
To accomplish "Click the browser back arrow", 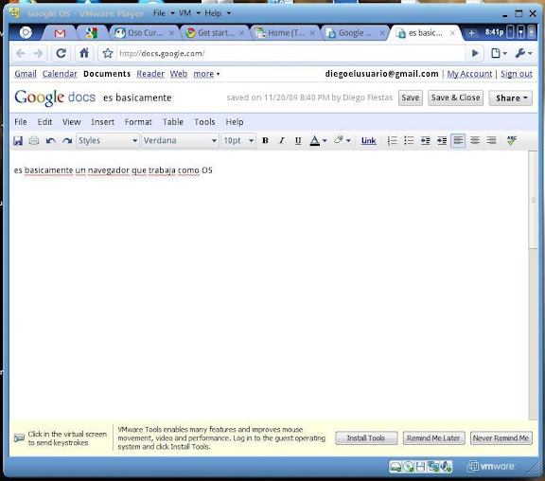I will click(x=21, y=53).
